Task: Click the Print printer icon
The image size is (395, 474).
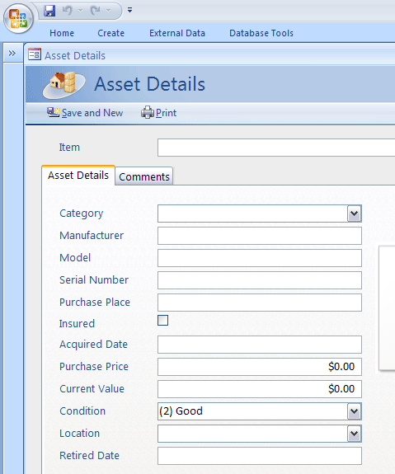Action: click(148, 112)
